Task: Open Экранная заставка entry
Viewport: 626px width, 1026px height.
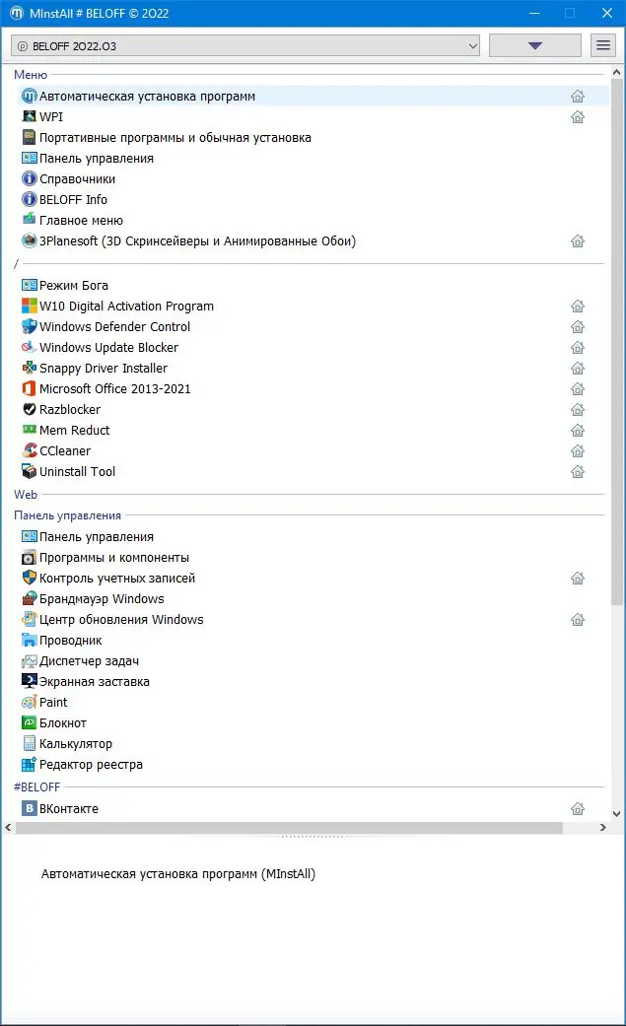Action: (95, 681)
